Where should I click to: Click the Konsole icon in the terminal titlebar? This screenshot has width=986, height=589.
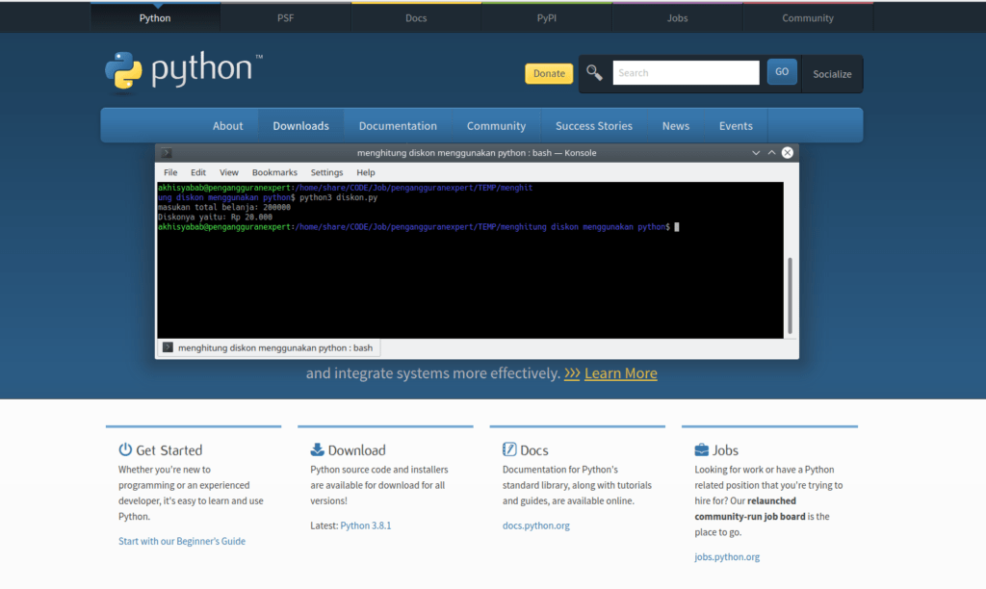click(x=166, y=152)
